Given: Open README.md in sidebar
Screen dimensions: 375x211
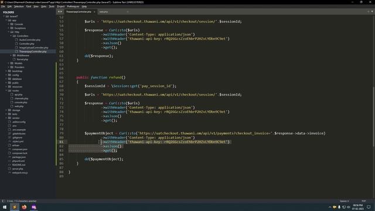Looking at the screenshot, I should click(19, 165).
